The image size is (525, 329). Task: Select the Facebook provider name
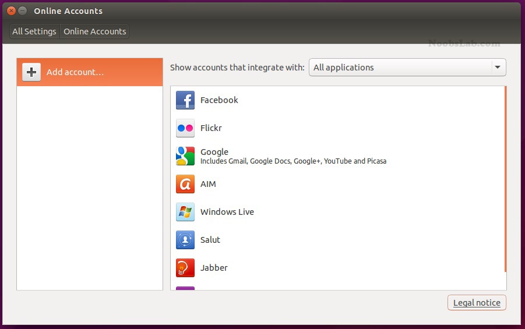(219, 100)
